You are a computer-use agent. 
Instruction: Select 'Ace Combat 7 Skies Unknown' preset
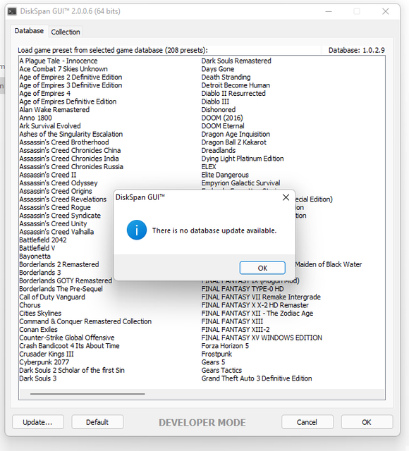point(63,69)
